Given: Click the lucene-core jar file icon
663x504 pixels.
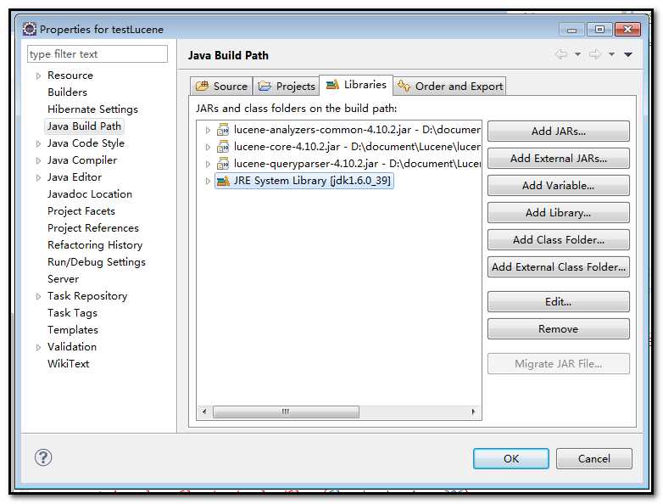Looking at the screenshot, I should coord(223,147).
